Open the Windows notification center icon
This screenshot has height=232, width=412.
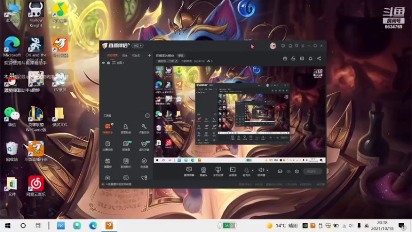click(402, 226)
